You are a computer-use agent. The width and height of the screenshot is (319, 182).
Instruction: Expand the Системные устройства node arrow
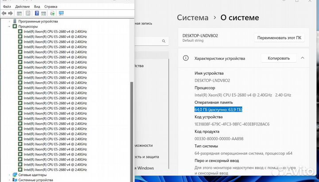coord(9,180)
